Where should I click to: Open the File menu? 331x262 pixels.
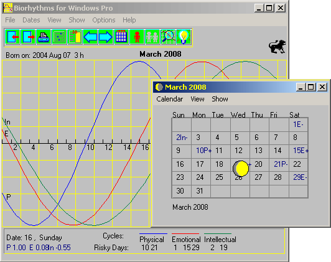point(10,20)
